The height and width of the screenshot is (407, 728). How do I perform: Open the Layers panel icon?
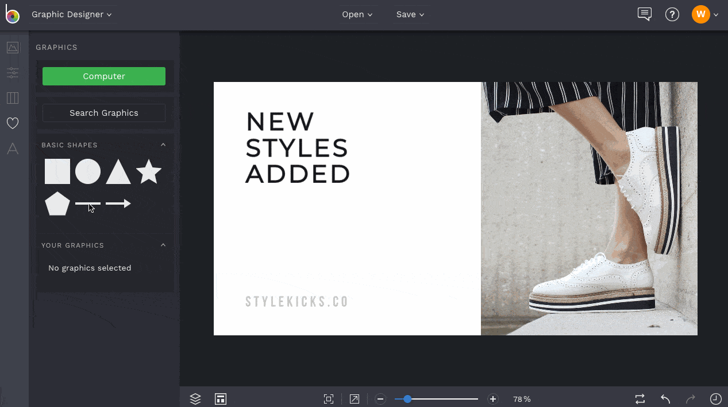coord(195,399)
